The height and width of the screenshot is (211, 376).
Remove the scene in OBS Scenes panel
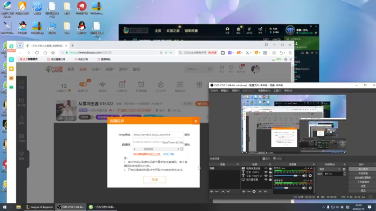pyautogui.click(x=217, y=192)
